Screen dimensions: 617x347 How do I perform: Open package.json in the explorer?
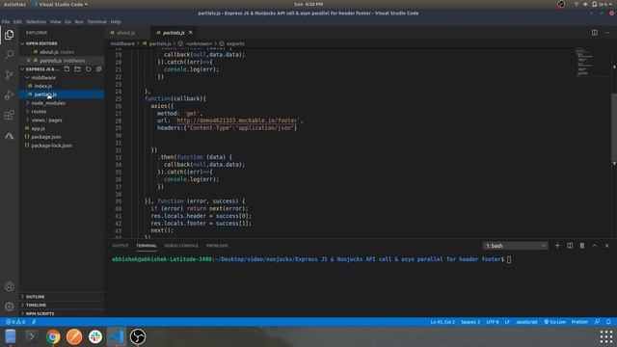point(46,137)
